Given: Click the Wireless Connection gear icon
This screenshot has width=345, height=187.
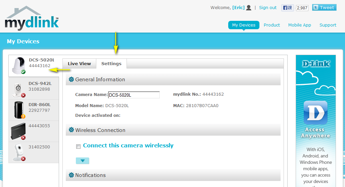Looking at the screenshot, I should tap(71, 130).
